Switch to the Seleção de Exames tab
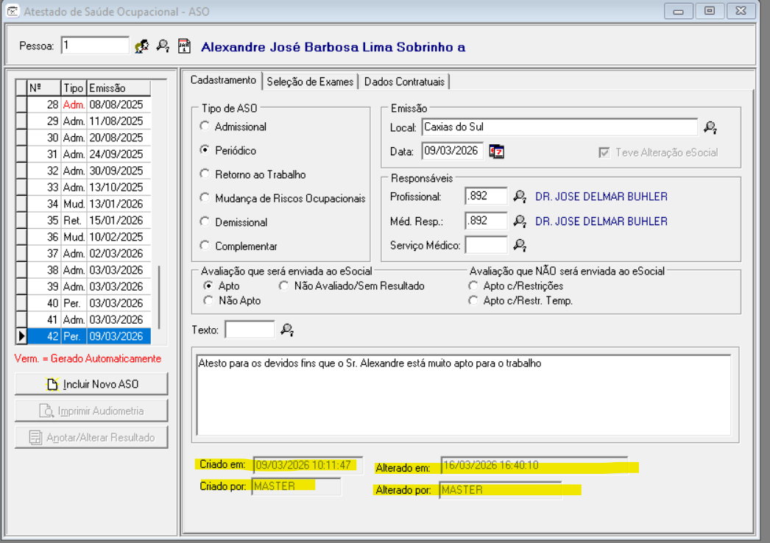Image resolution: width=770 pixels, height=543 pixels. (311, 82)
